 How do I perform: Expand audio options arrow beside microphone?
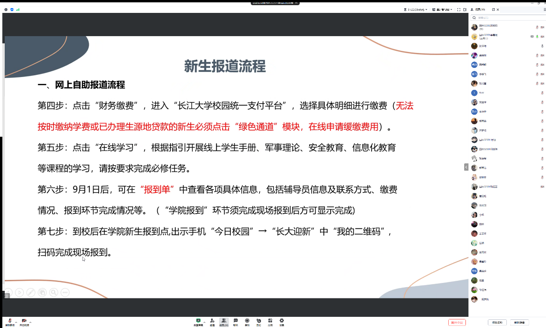tap(16, 322)
